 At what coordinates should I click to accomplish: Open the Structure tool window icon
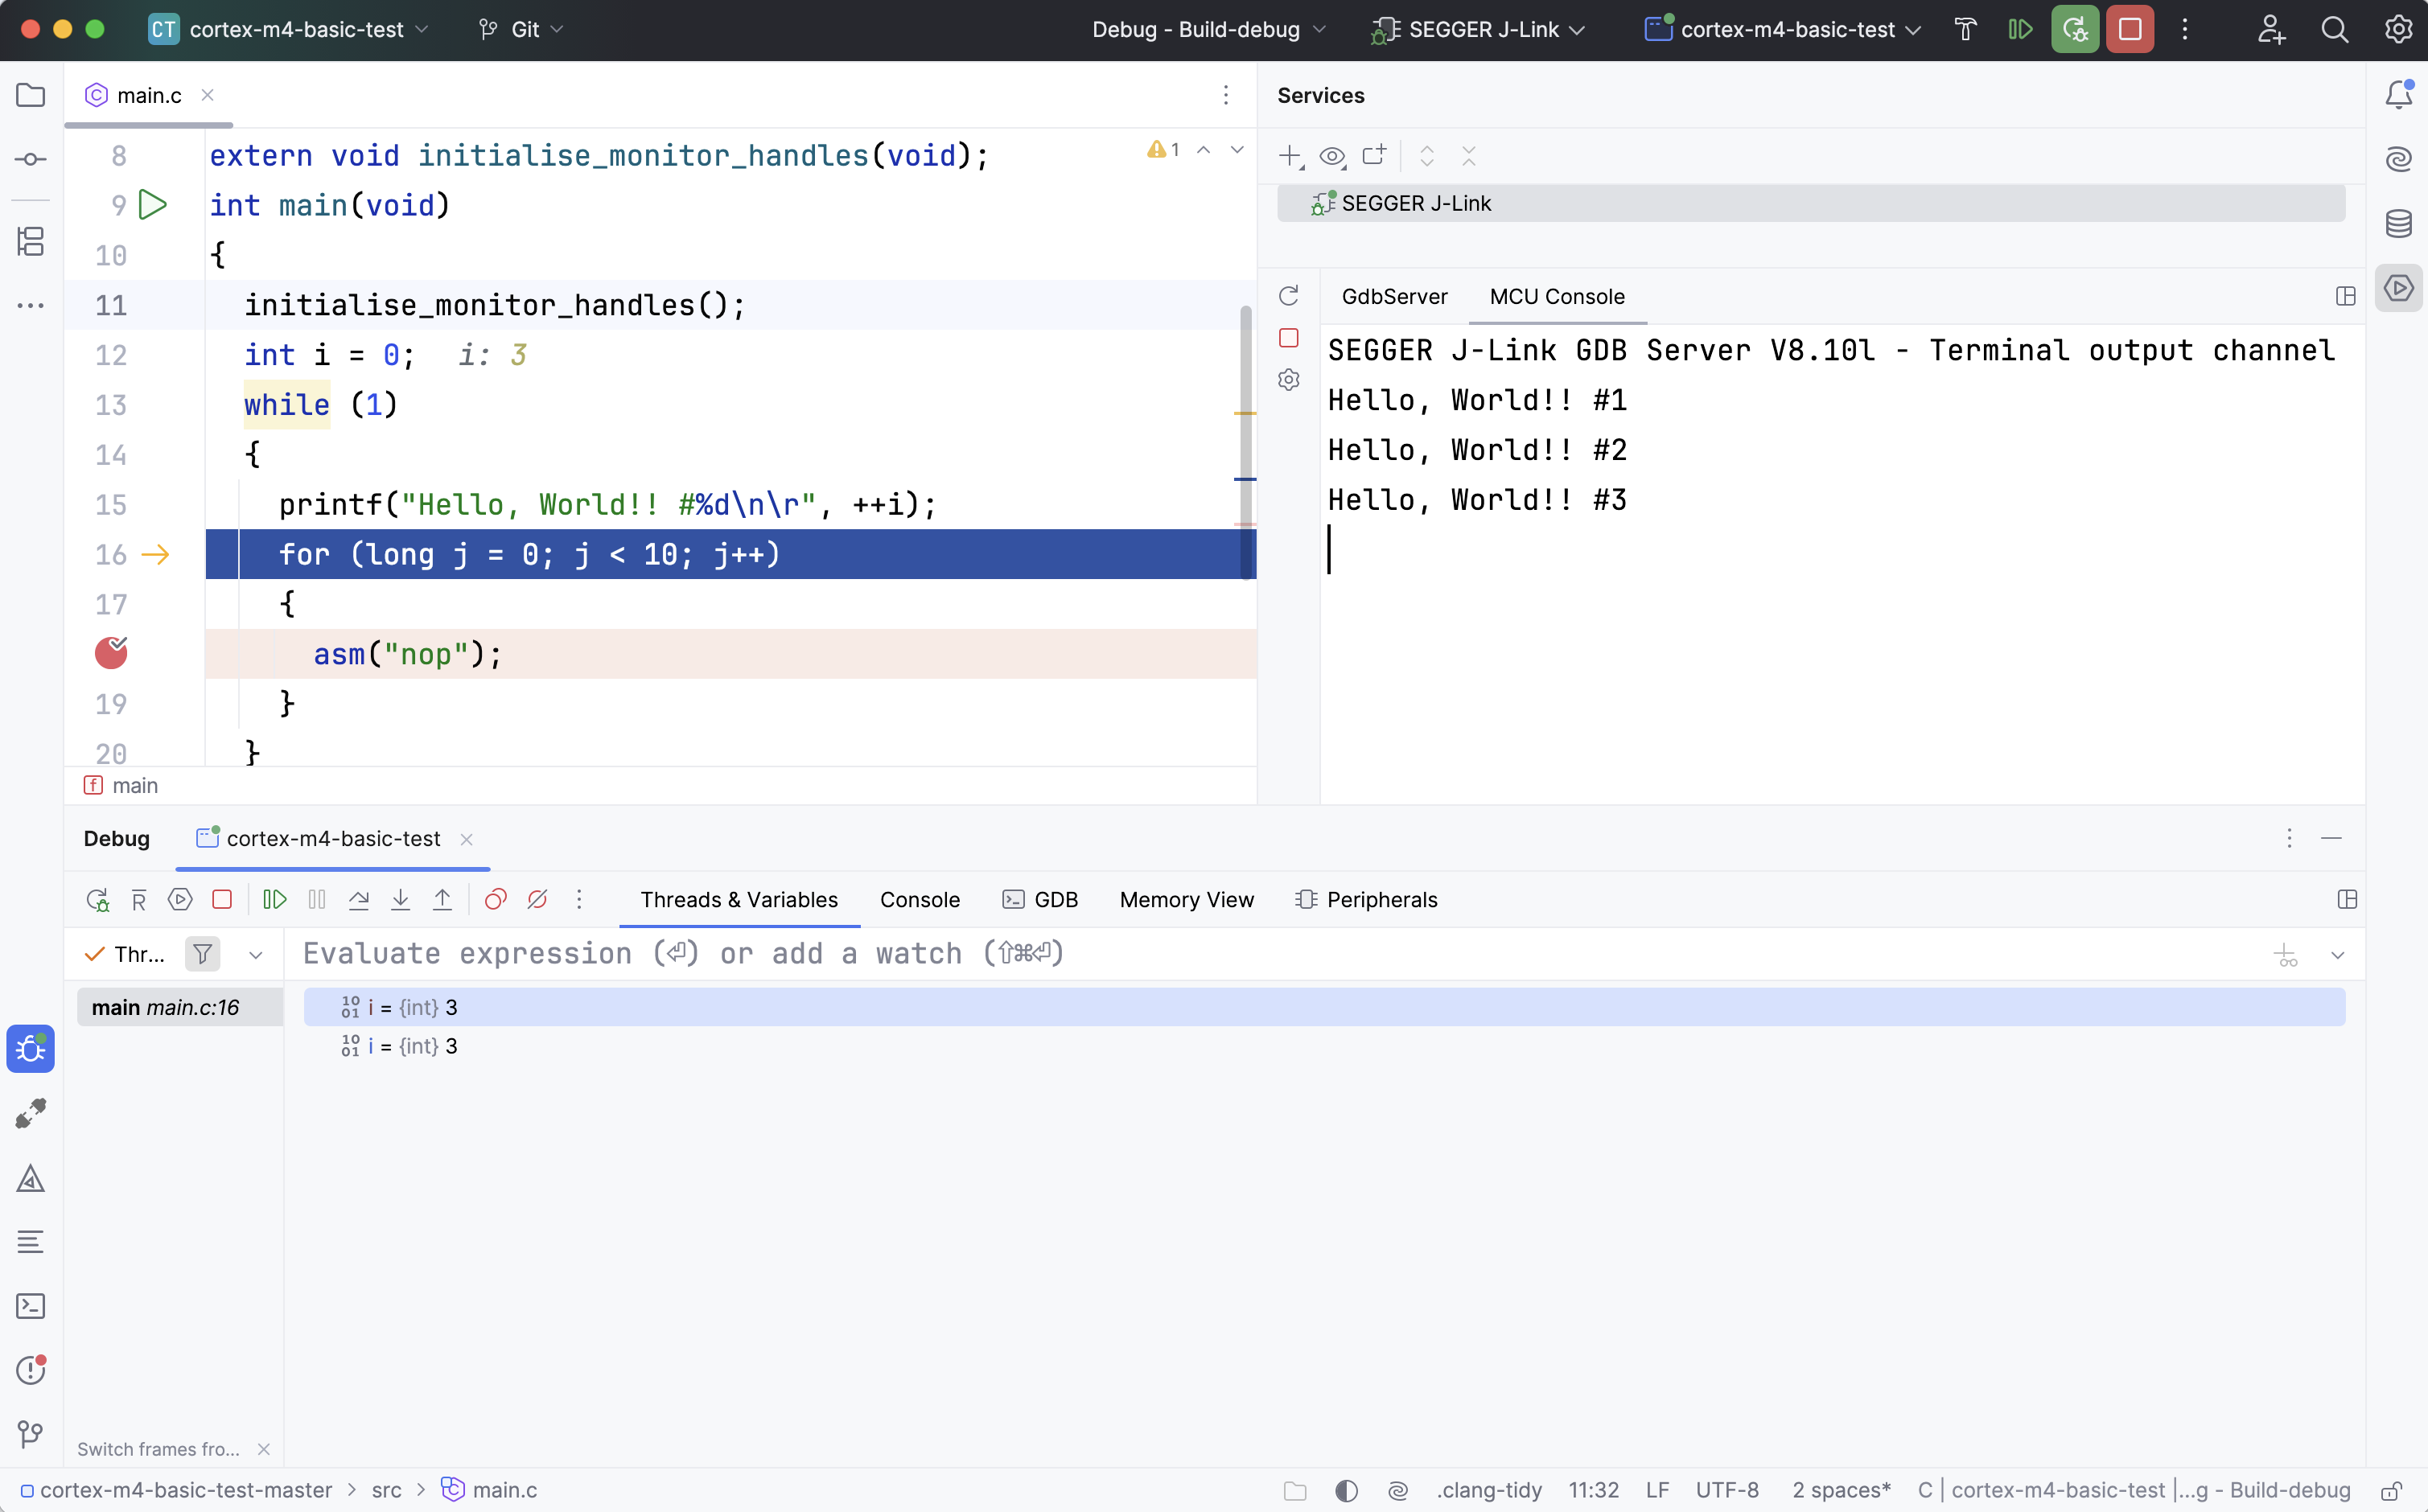tap(31, 241)
